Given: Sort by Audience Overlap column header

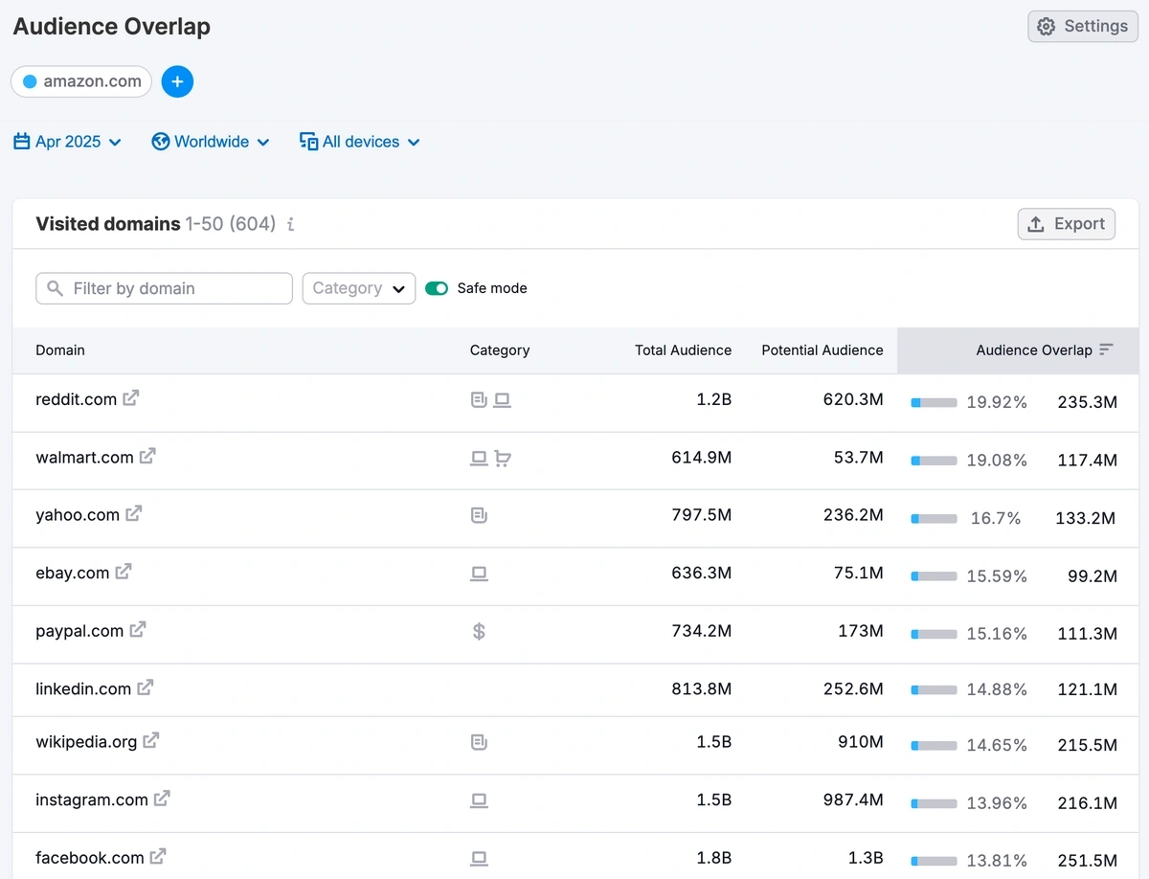Looking at the screenshot, I should click(1034, 350).
